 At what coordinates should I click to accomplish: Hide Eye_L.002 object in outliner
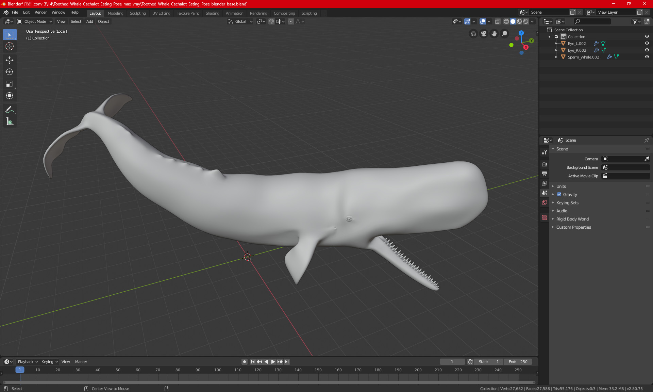[x=647, y=43]
